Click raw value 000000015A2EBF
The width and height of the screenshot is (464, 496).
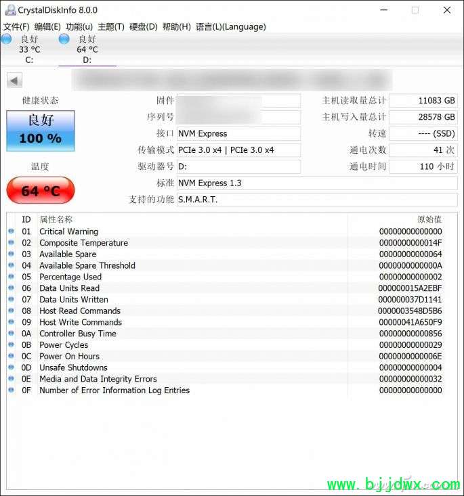click(410, 288)
